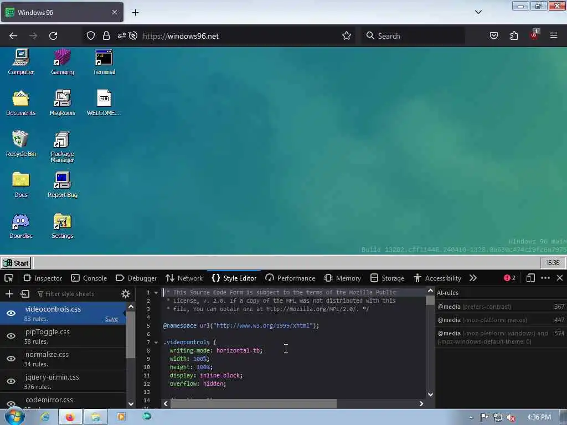The image size is (567, 425).
Task: Open the Extensions puzzle icon
Action: (x=514, y=35)
